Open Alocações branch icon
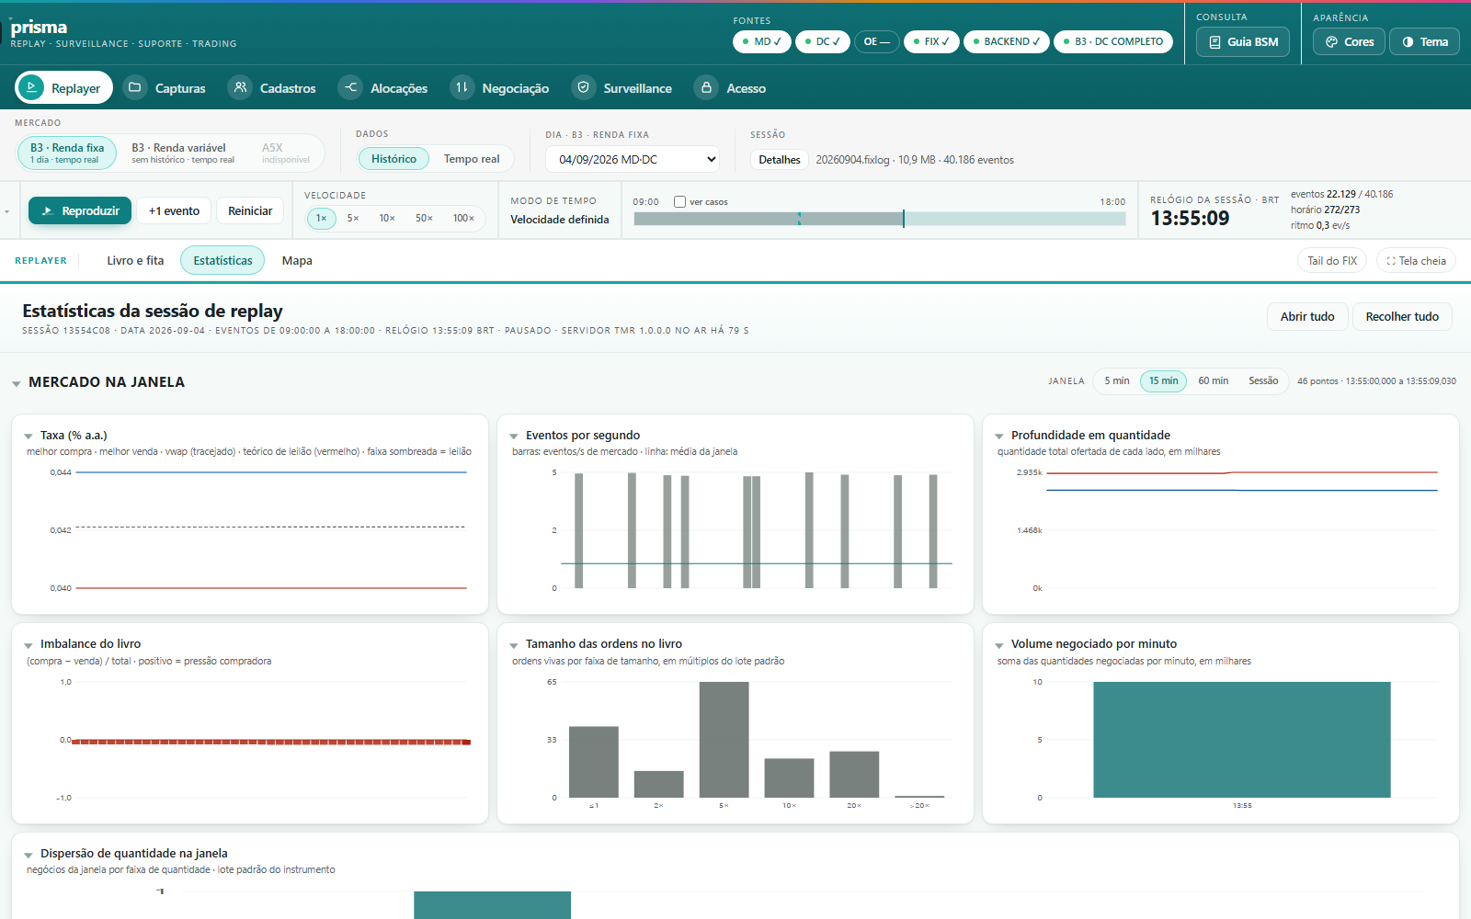 [x=350, y=87]
